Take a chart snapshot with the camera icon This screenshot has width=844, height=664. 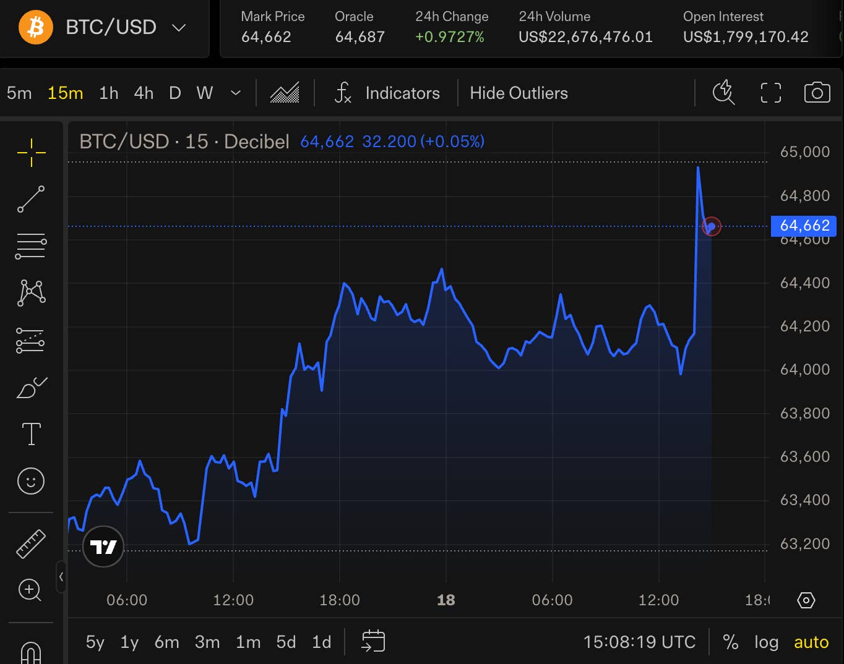(x=817, y=93)
